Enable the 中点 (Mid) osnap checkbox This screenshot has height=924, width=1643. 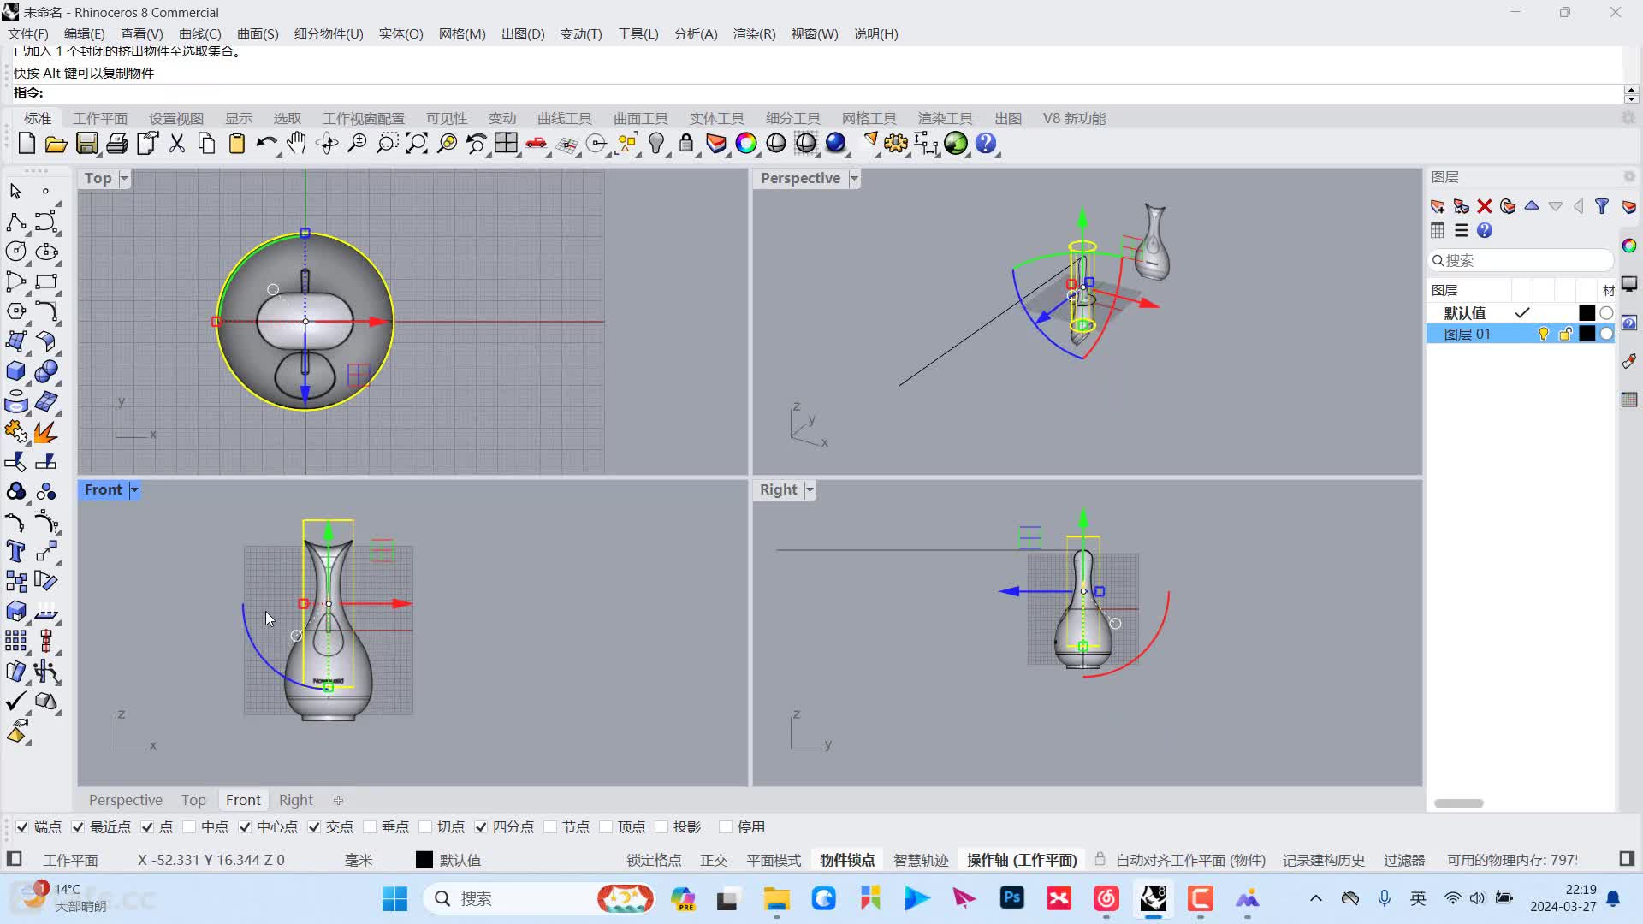click(x=189, y=826)
